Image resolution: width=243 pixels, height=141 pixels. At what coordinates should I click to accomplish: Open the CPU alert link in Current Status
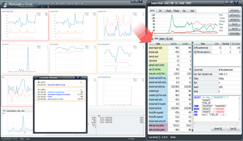[x=49, y=97]
